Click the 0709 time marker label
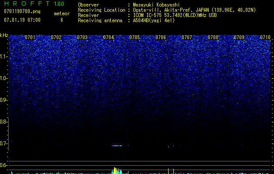This screenshot has width=274, height=174. coord(239,37)
